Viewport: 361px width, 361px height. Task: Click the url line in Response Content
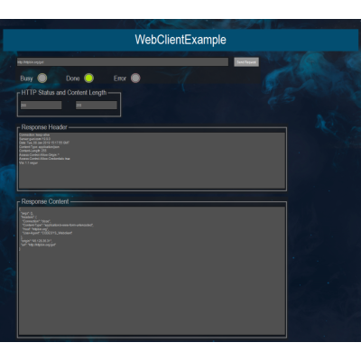[x=38, y=245]
